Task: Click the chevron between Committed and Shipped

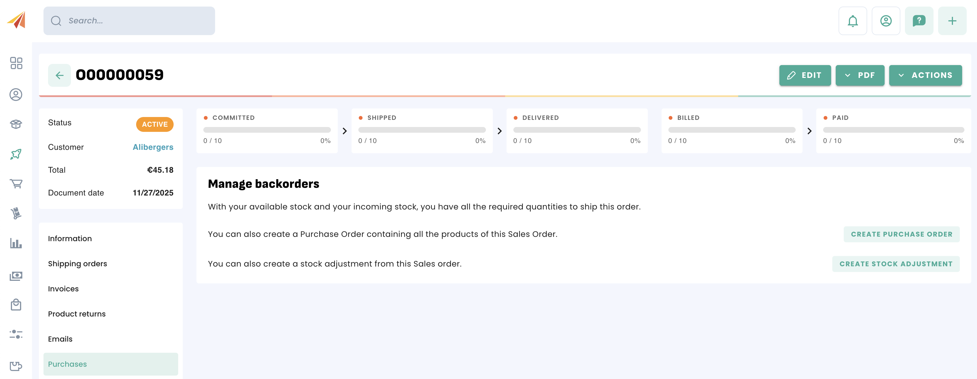Action: (344, 131)
